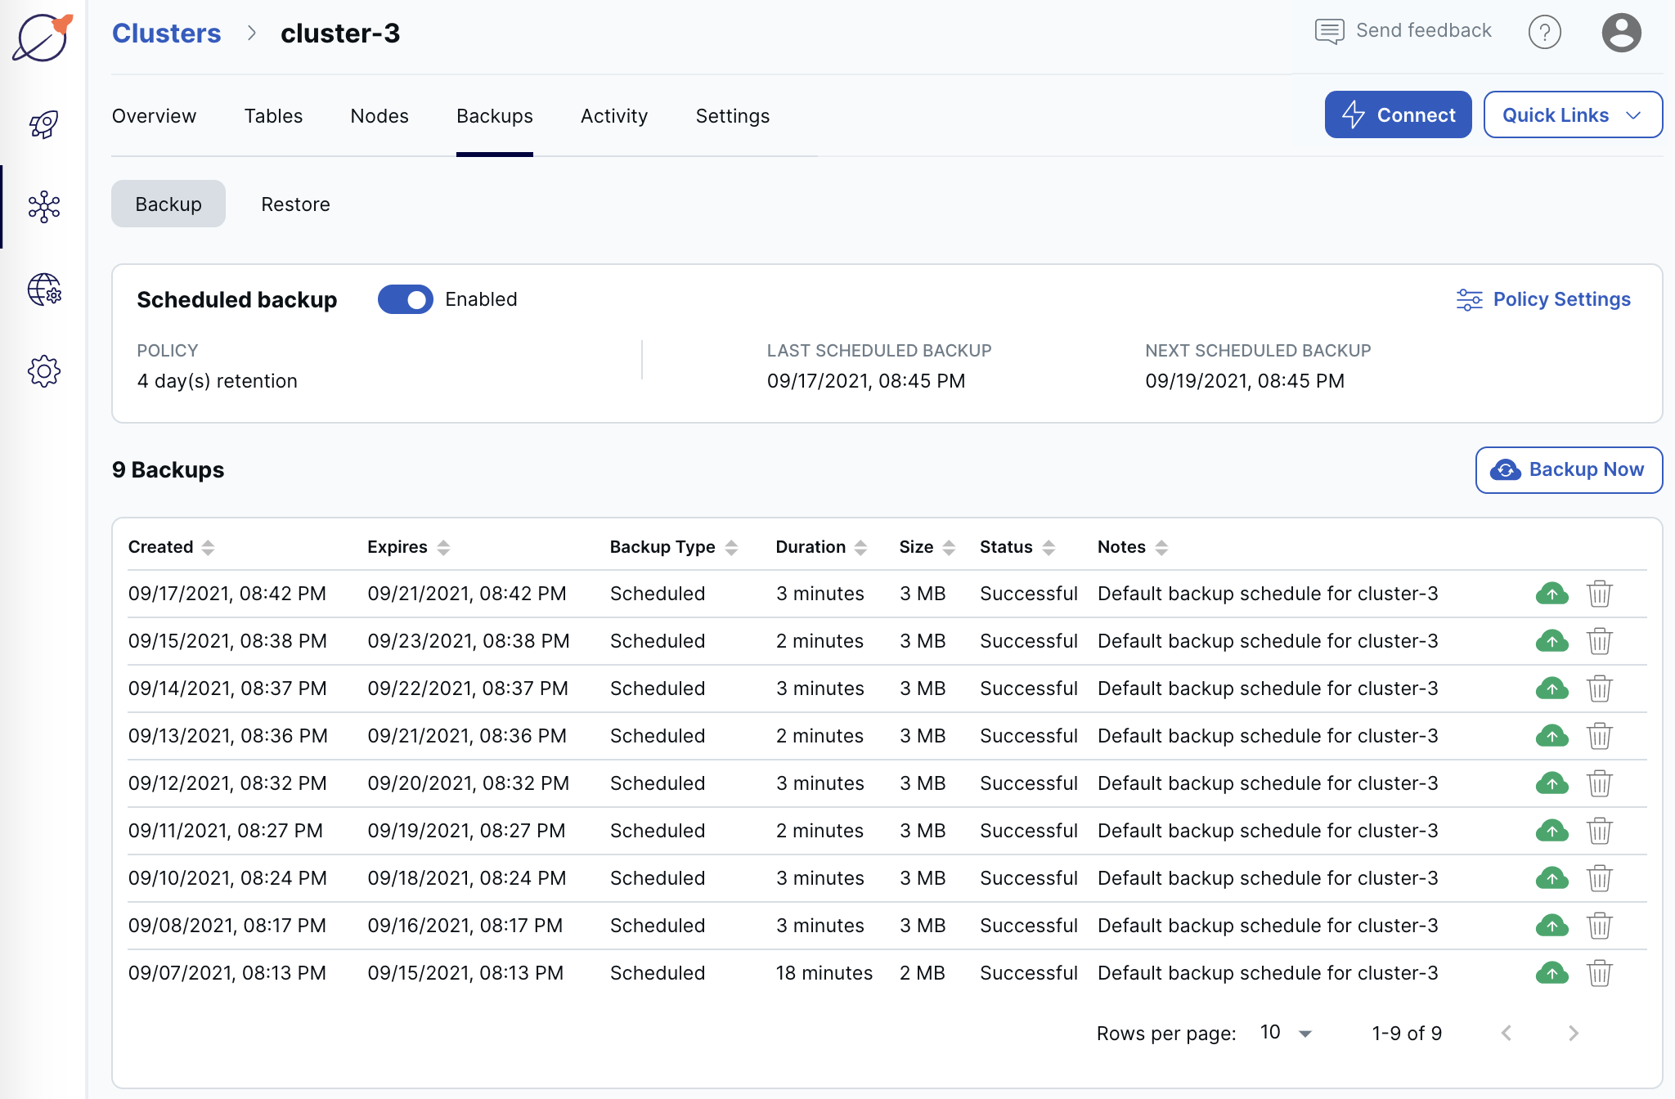Screen dimensions: 1675x1099
Task: Open the globe network settings sidebar icon
Action: pos(44,289)
